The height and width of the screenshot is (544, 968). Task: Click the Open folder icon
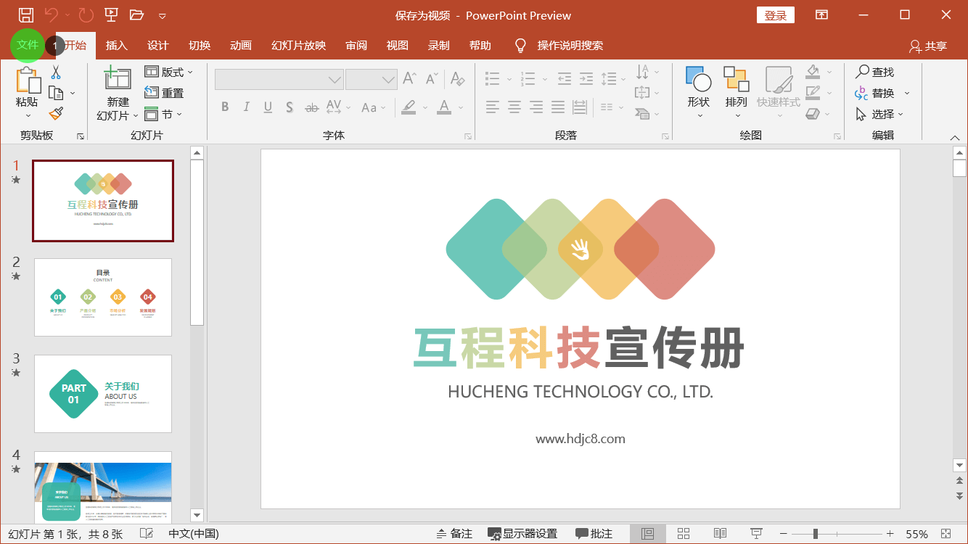pos(136,15)
